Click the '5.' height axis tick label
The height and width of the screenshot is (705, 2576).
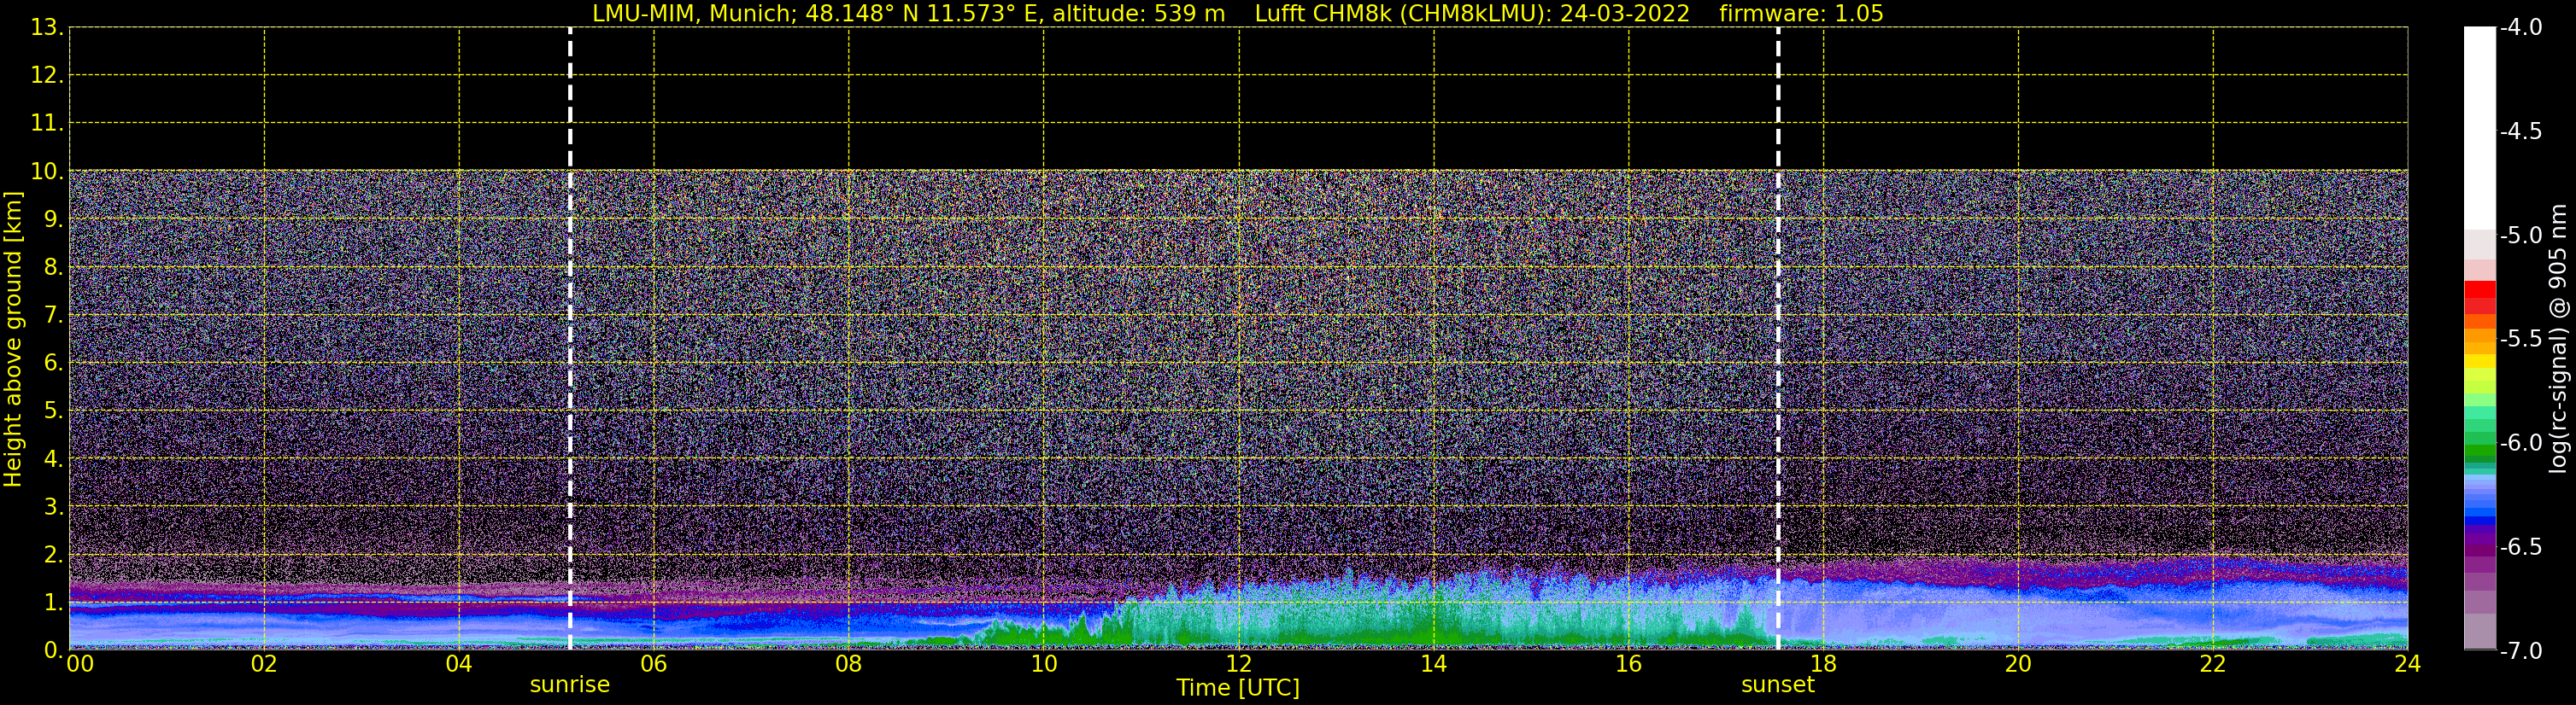pos(53,411)
